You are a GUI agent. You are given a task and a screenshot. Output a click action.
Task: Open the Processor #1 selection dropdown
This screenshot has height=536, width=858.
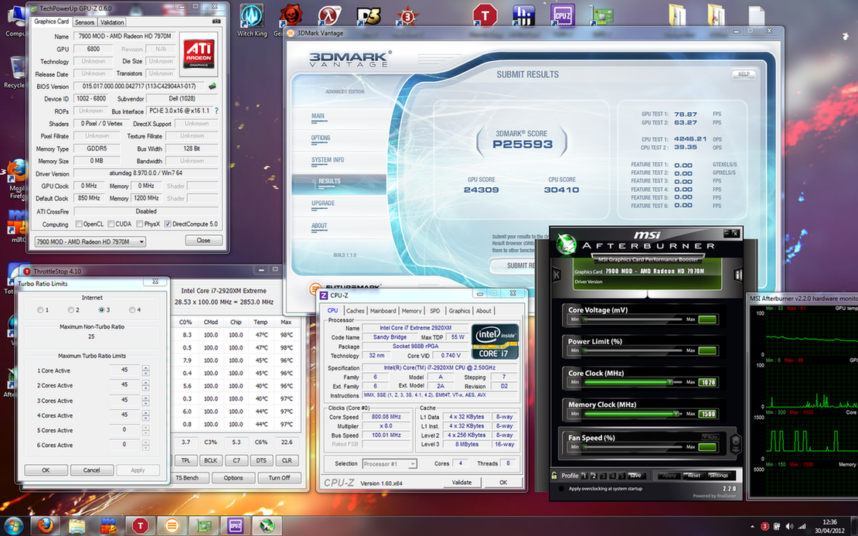(x=390, y=464)
